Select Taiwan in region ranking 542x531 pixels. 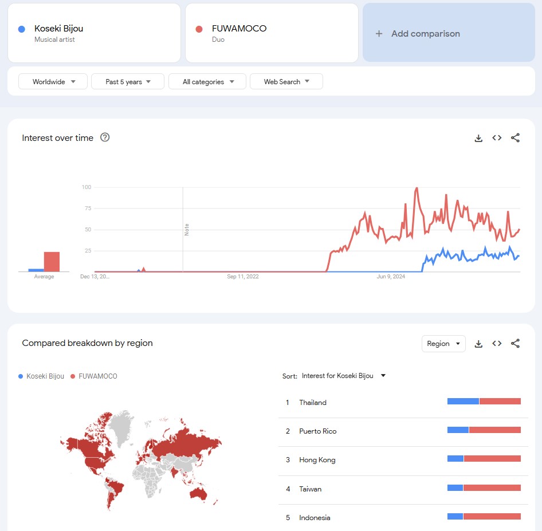click(x=403, y=489)
